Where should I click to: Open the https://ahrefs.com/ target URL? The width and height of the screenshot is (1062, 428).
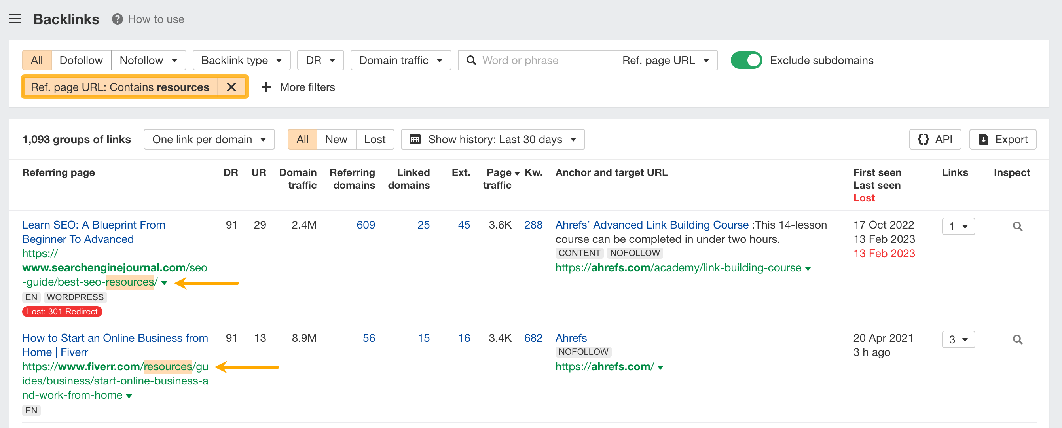[x=604, y=366]
